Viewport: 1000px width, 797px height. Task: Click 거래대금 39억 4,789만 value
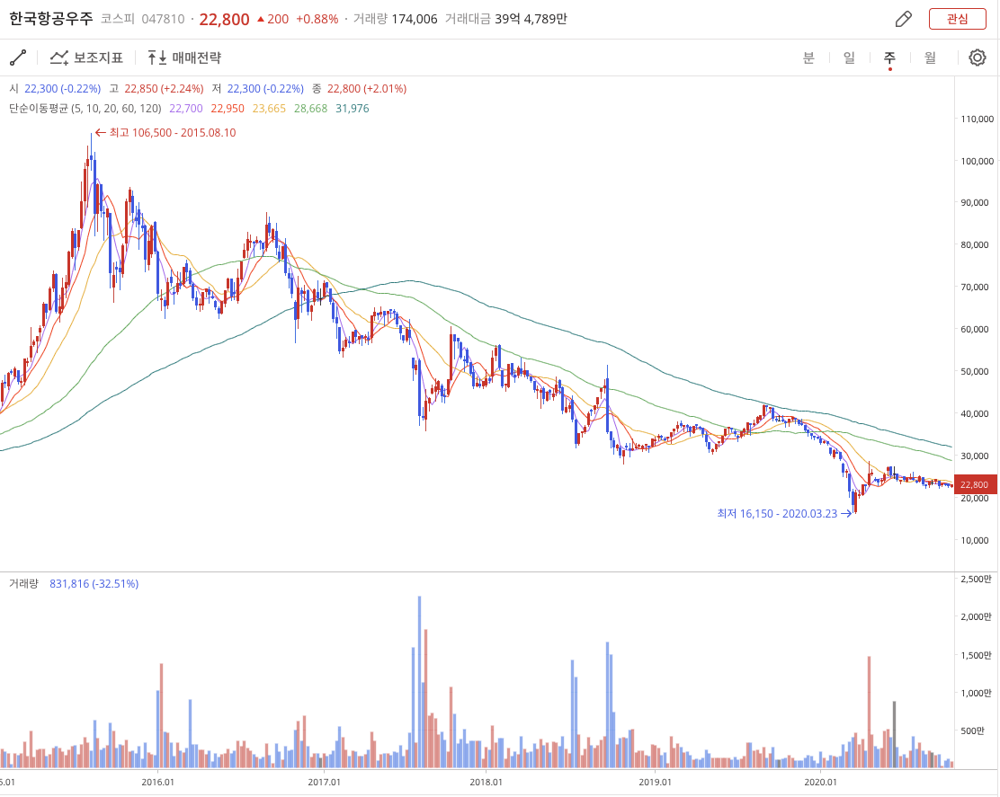505,19
